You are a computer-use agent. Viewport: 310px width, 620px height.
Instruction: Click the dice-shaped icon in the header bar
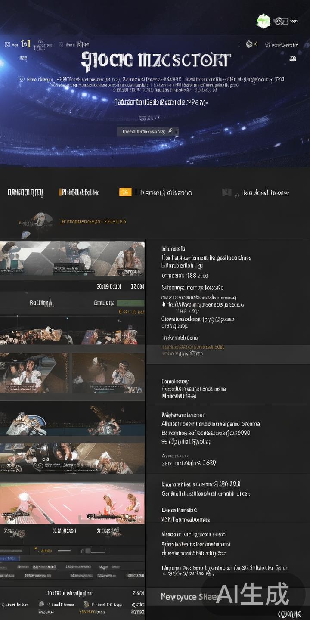pos(249,44)
